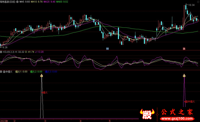Click the KDJ(9,3,3) indicator name

pyautogui.click(x=8, y=52)
